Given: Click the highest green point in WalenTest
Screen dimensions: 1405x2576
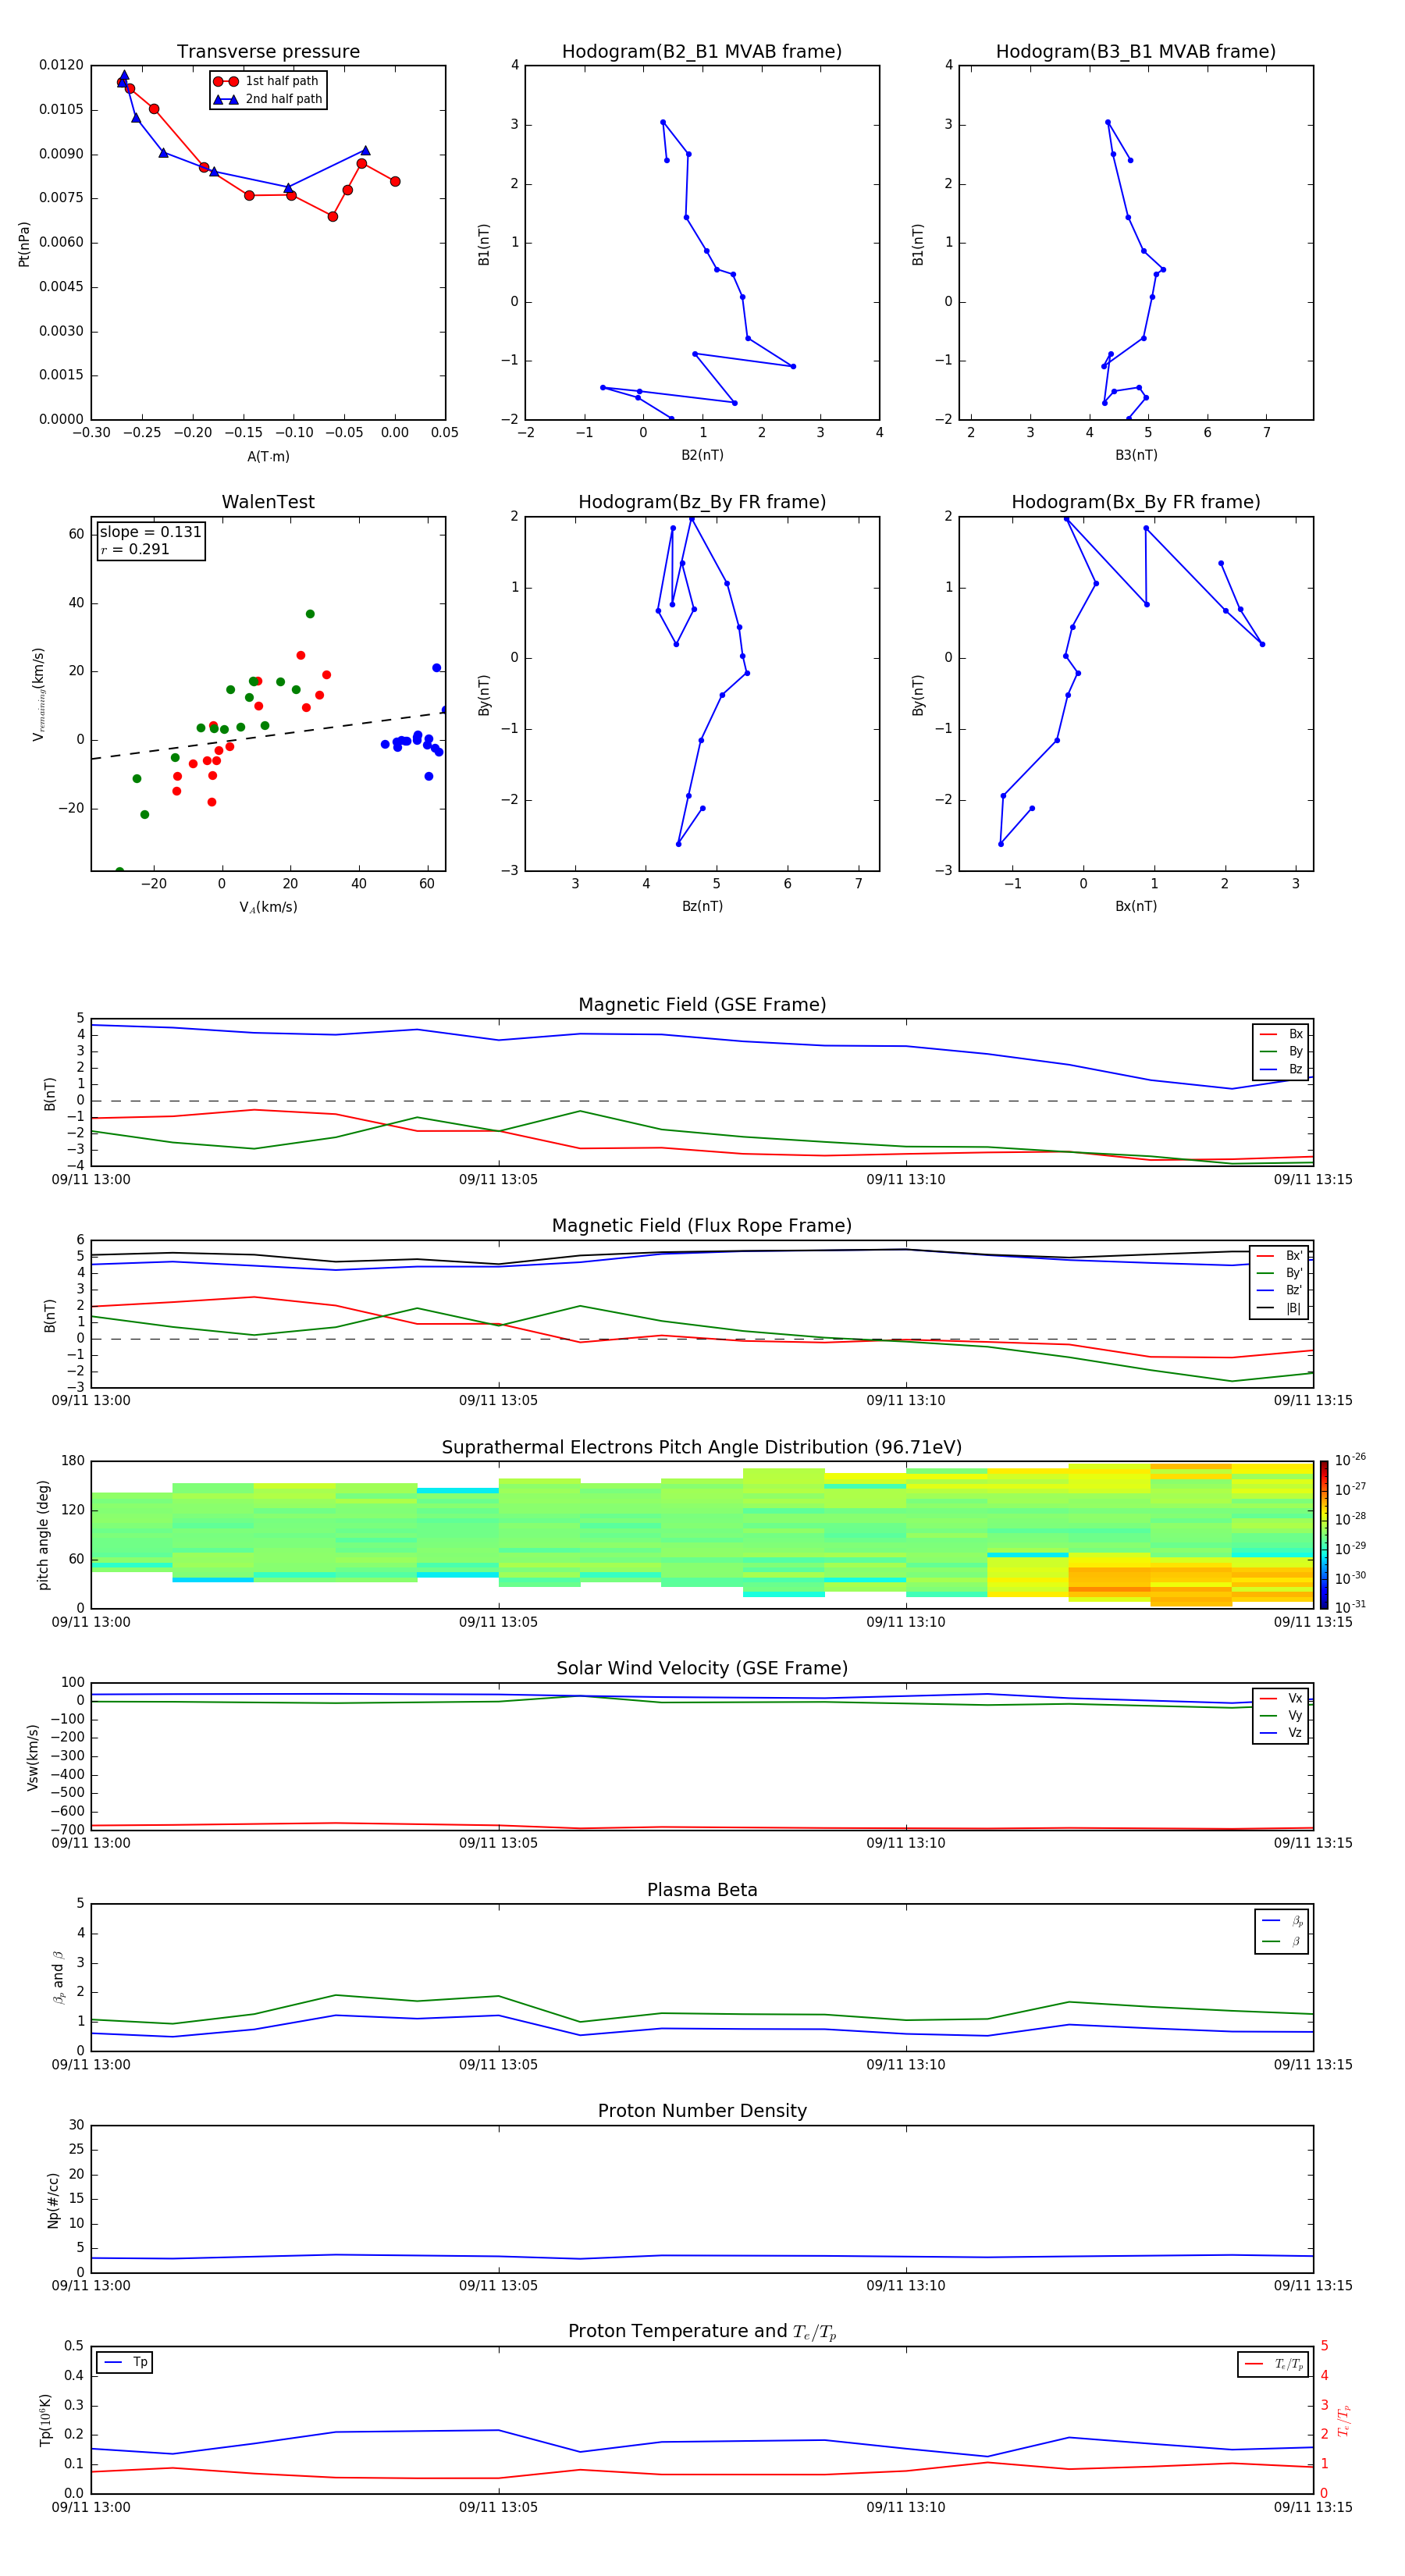Looking at the screenshot, I should [x=310, y=614].
